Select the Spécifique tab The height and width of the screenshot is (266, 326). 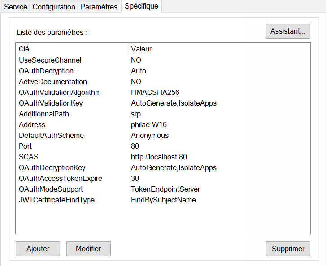click(x=141, y=6)
